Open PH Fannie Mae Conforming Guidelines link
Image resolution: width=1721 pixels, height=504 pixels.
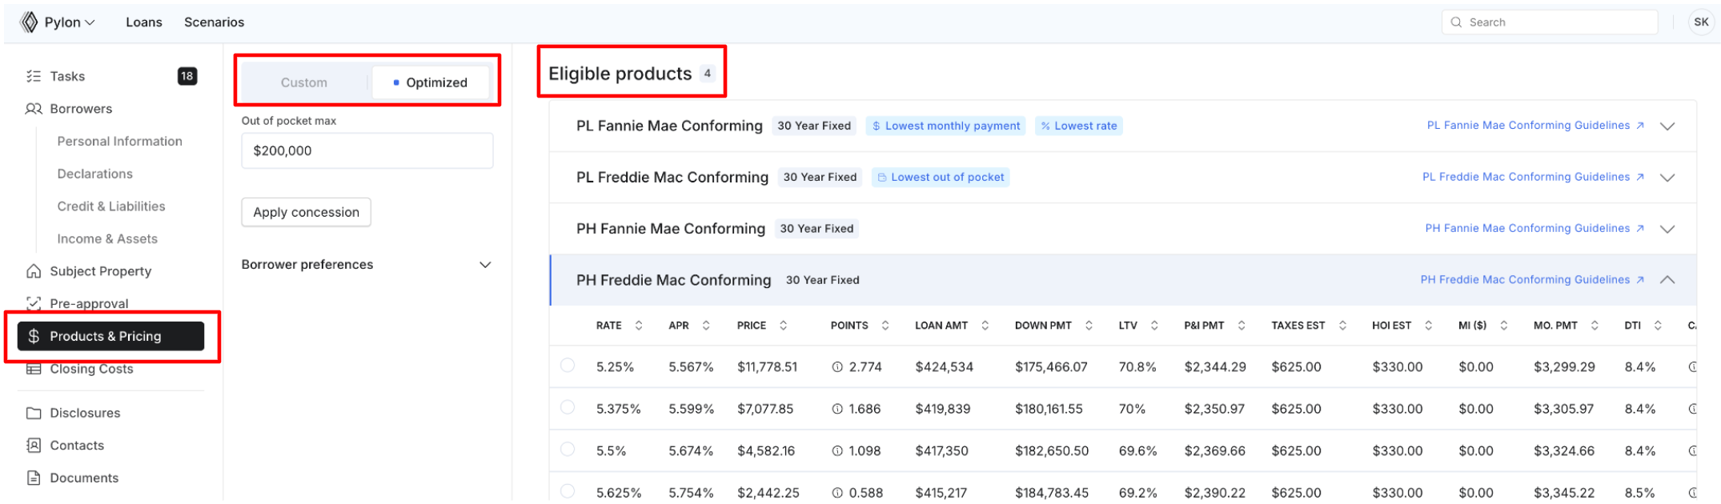(x=1534, y=228)
